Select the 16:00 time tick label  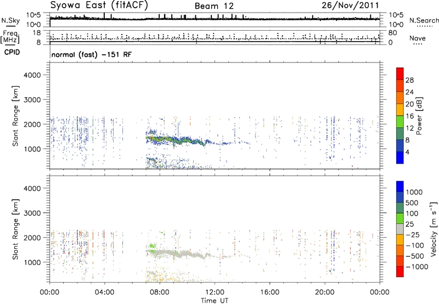pos(269,292)
